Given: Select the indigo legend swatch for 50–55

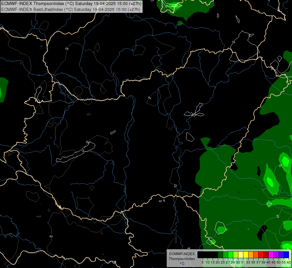Looking at the screenshot, I should coord(281,255).
